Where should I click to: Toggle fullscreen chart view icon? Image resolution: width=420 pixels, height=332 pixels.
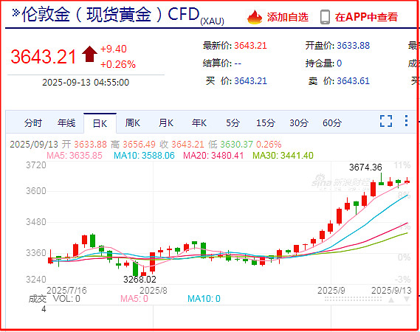(x=386, y=121)
